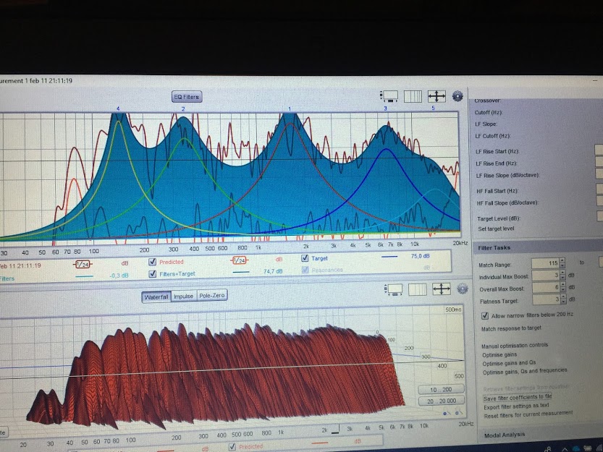603x452 pixels.
Task: Increase the Match Range stepper value
Action: [562, 261]
